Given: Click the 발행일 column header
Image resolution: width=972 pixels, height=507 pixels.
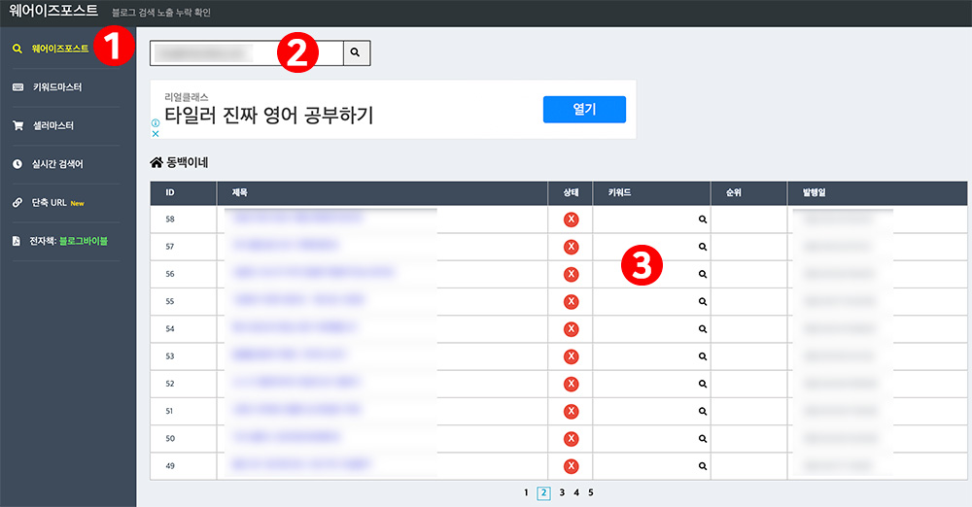Looking at the screenshot, I should click(x=877, y=192).
